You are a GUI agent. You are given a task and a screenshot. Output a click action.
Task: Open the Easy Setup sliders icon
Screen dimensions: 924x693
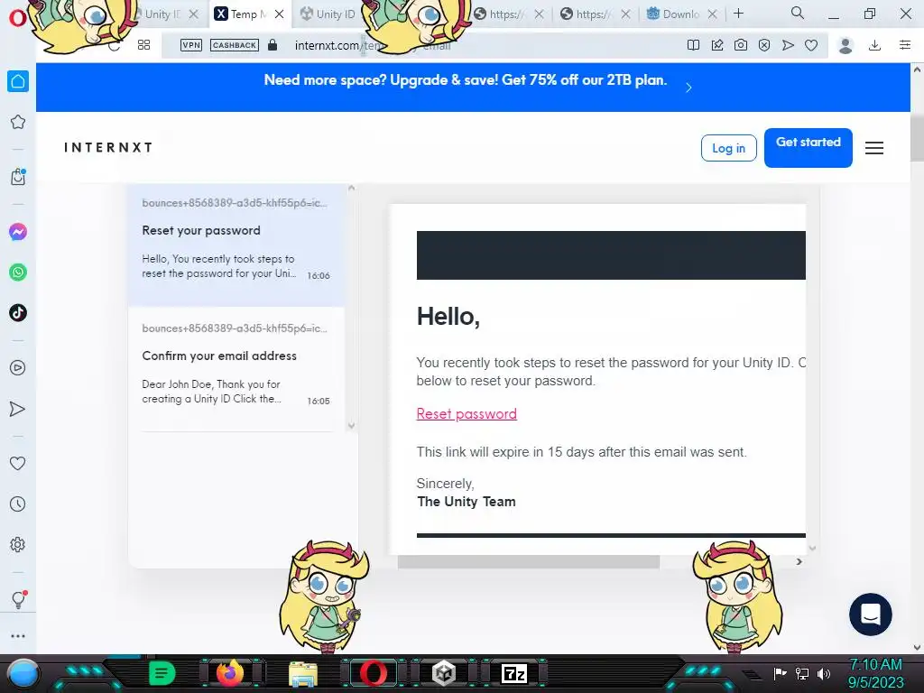[905, 45]
